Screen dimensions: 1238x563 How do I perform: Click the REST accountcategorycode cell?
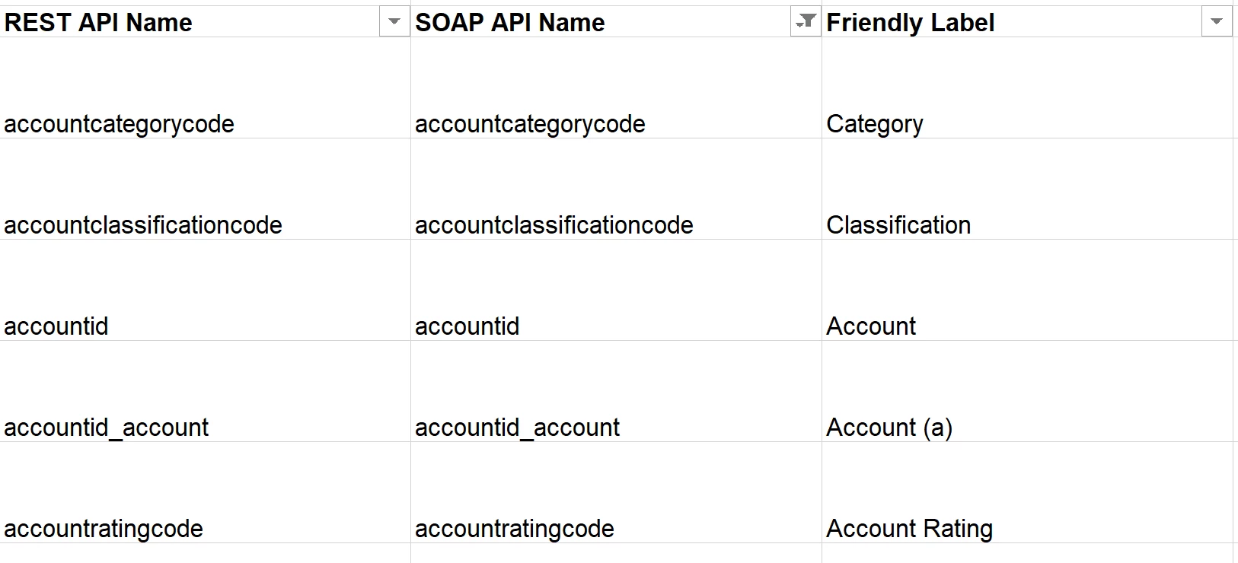point(205,87)
